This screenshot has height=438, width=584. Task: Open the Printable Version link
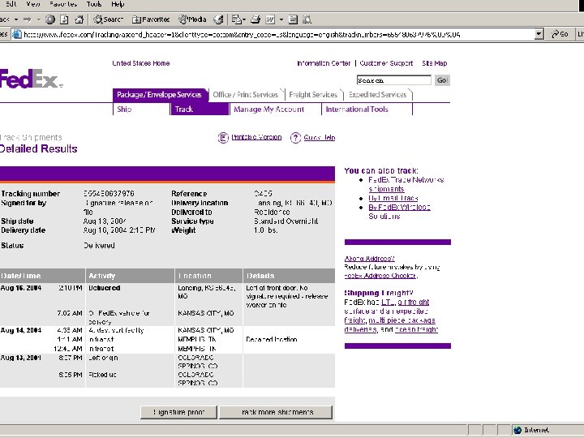click(x=256, y=137)
